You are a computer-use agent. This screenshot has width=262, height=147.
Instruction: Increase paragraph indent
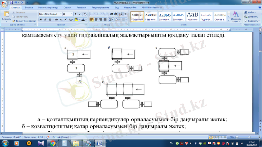(x=116, y=14)
